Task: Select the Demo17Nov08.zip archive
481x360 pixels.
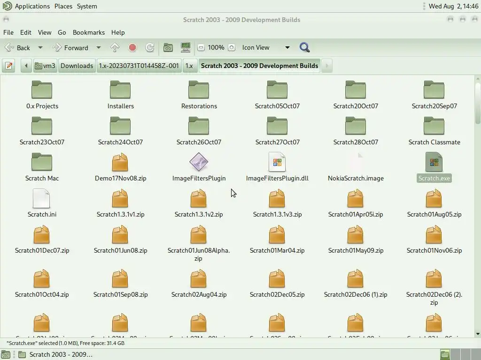Action: pyautogui.click(x=120, y=167)
